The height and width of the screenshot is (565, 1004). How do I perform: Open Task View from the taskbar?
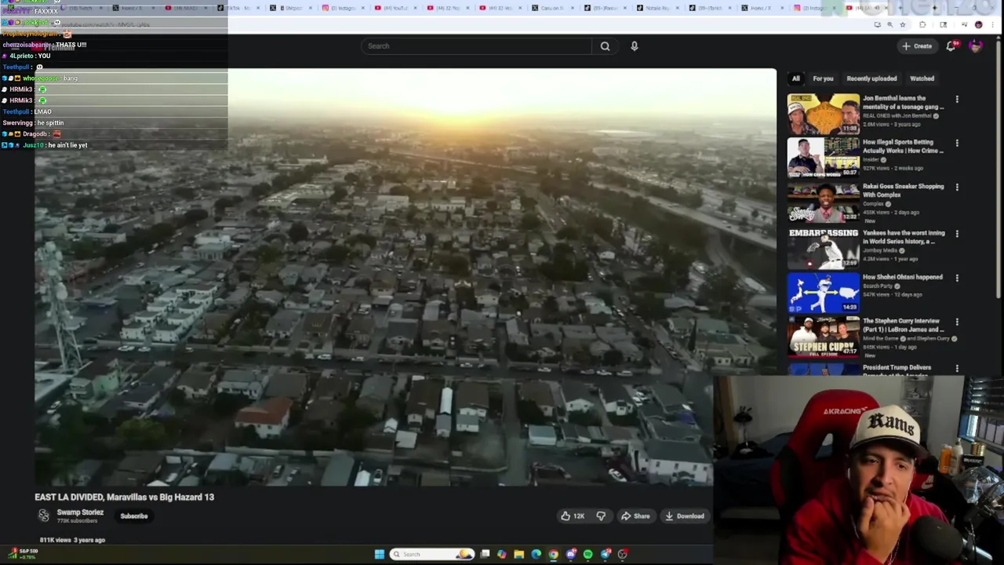click(485, 554)
